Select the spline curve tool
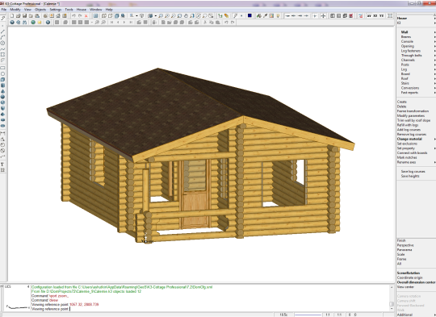 click(2, 49)
